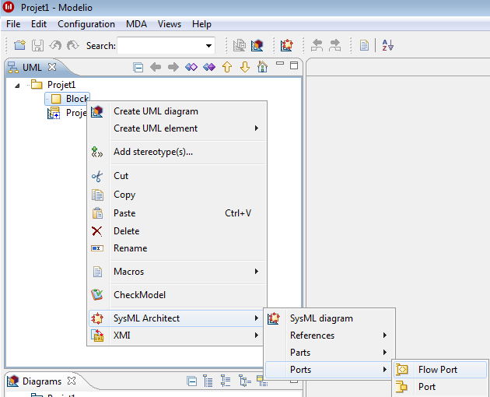Close the UML tab with X

pyautogui.click(x=52, y=67)
